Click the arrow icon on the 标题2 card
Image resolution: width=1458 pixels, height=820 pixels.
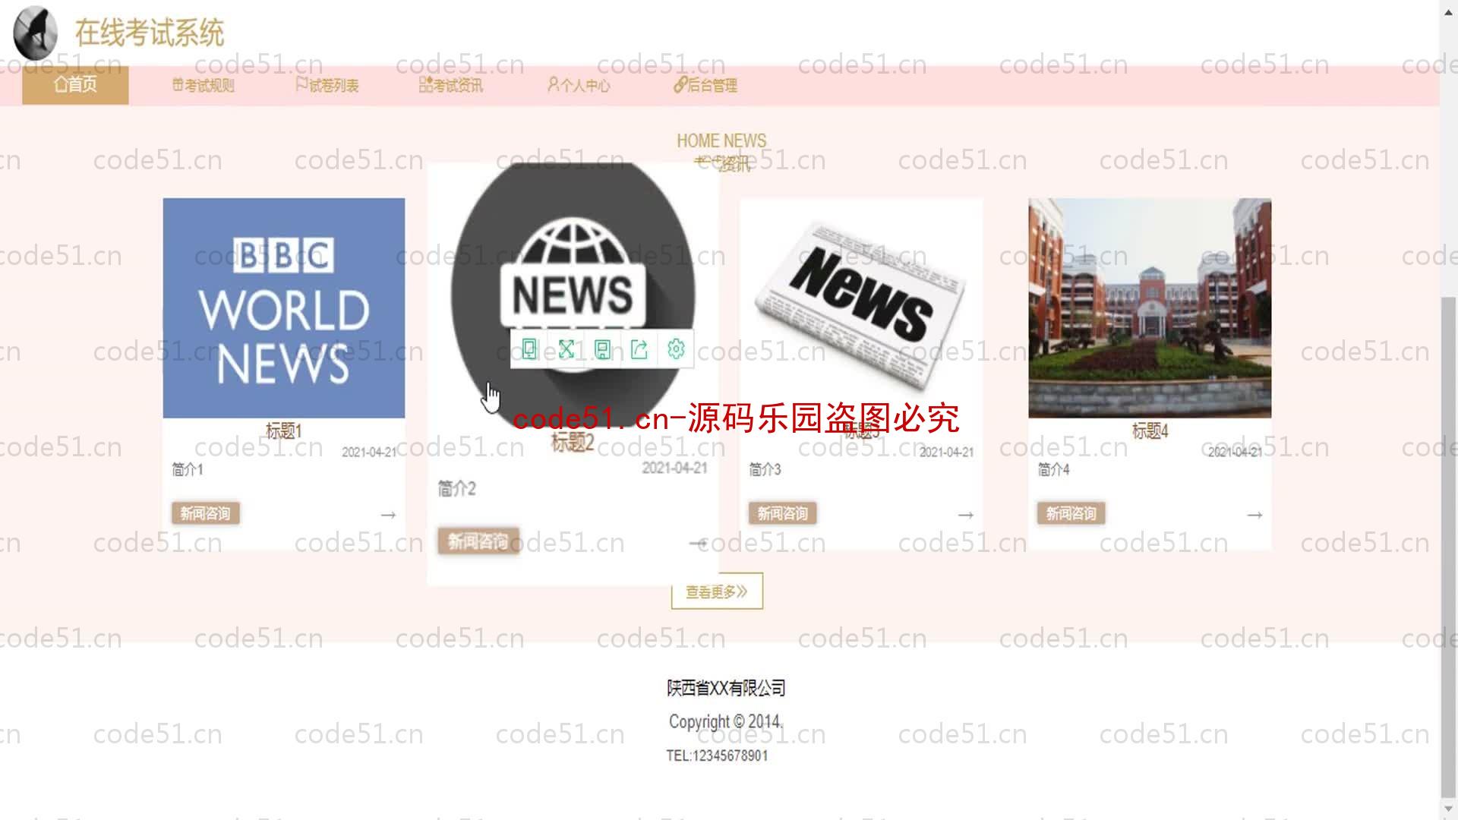coord(698,544)
